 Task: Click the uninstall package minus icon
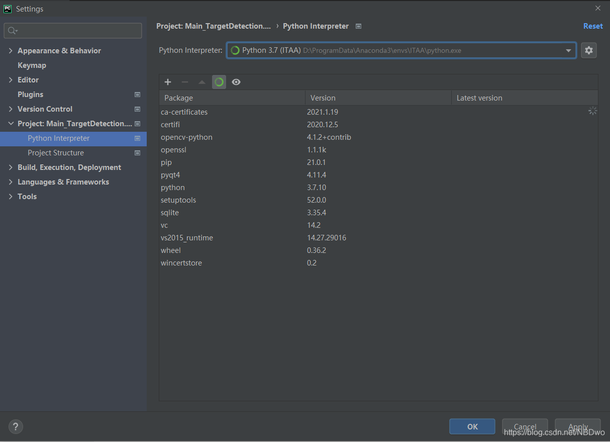tap(185, 82)
